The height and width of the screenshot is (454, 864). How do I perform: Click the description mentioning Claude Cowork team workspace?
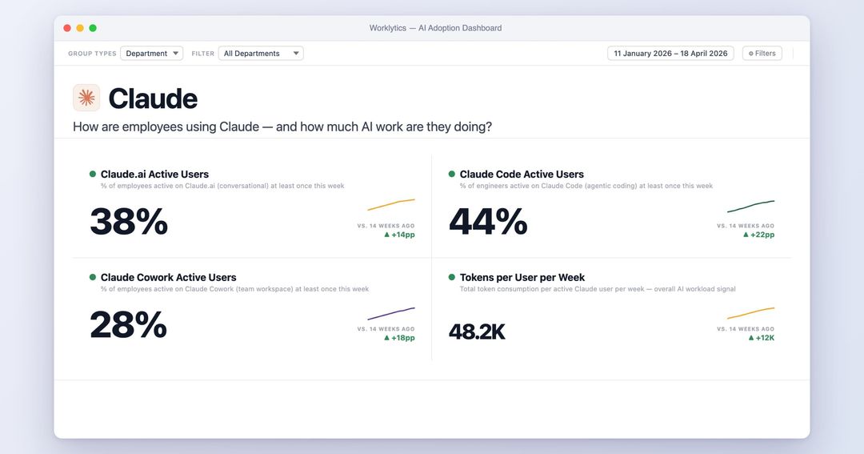pyautogui.click(x=234, y=289)
